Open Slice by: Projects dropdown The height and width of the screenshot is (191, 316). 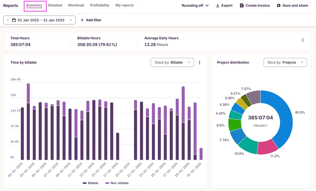(285, 63)
